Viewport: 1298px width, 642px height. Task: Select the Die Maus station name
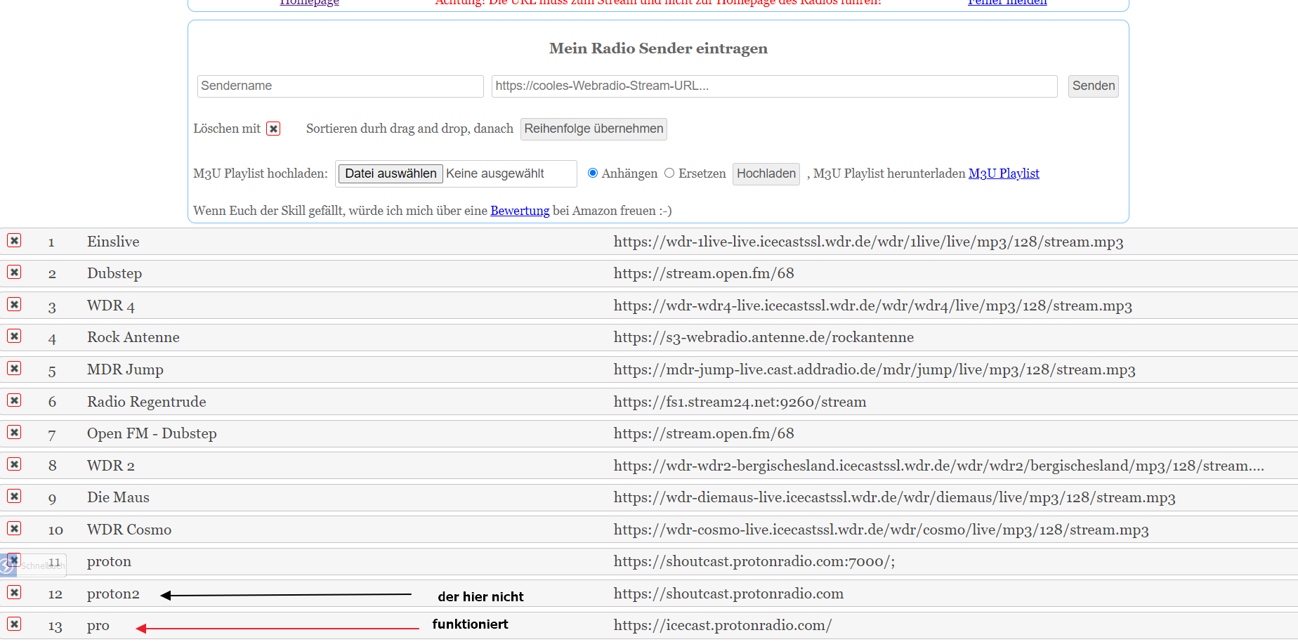(118, 497)
